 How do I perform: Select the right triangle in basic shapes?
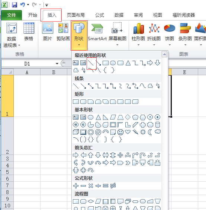tap(105, 117)
